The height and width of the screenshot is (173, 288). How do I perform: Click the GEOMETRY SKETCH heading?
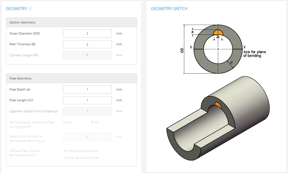click(x=169, y=9)
